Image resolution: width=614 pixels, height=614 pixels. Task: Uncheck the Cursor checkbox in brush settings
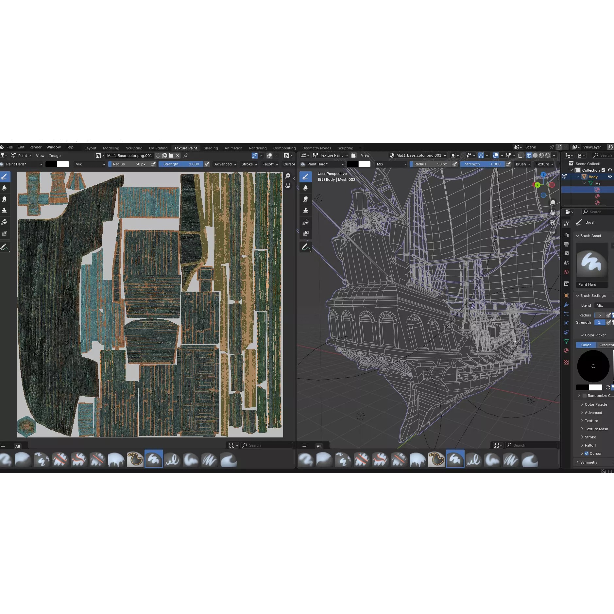point(587,453)
